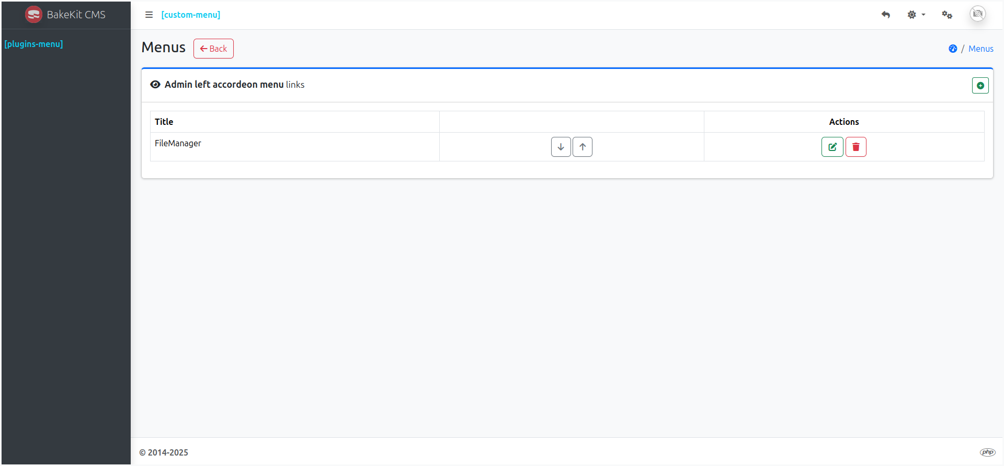Go back with the Back button
The image size is (1004, 466).
(213, 49)
